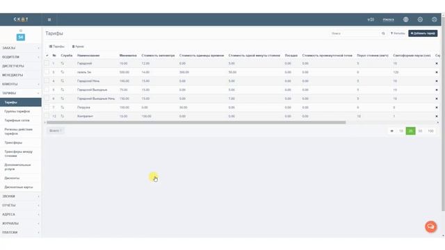The image size is (445, 250).
Task: Expand the ОТЧЕТЫ sidebar section
Action: 21,206
